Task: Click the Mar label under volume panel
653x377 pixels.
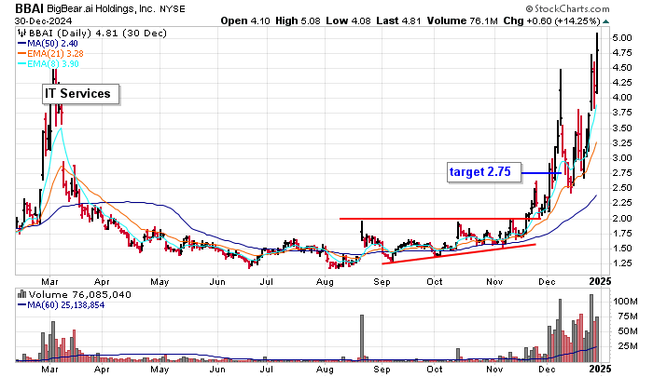Action: click(x=50, y=370)
